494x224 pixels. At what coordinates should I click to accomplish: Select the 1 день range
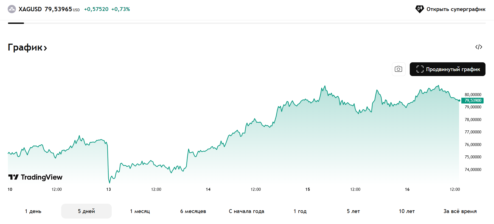point(33,211)
